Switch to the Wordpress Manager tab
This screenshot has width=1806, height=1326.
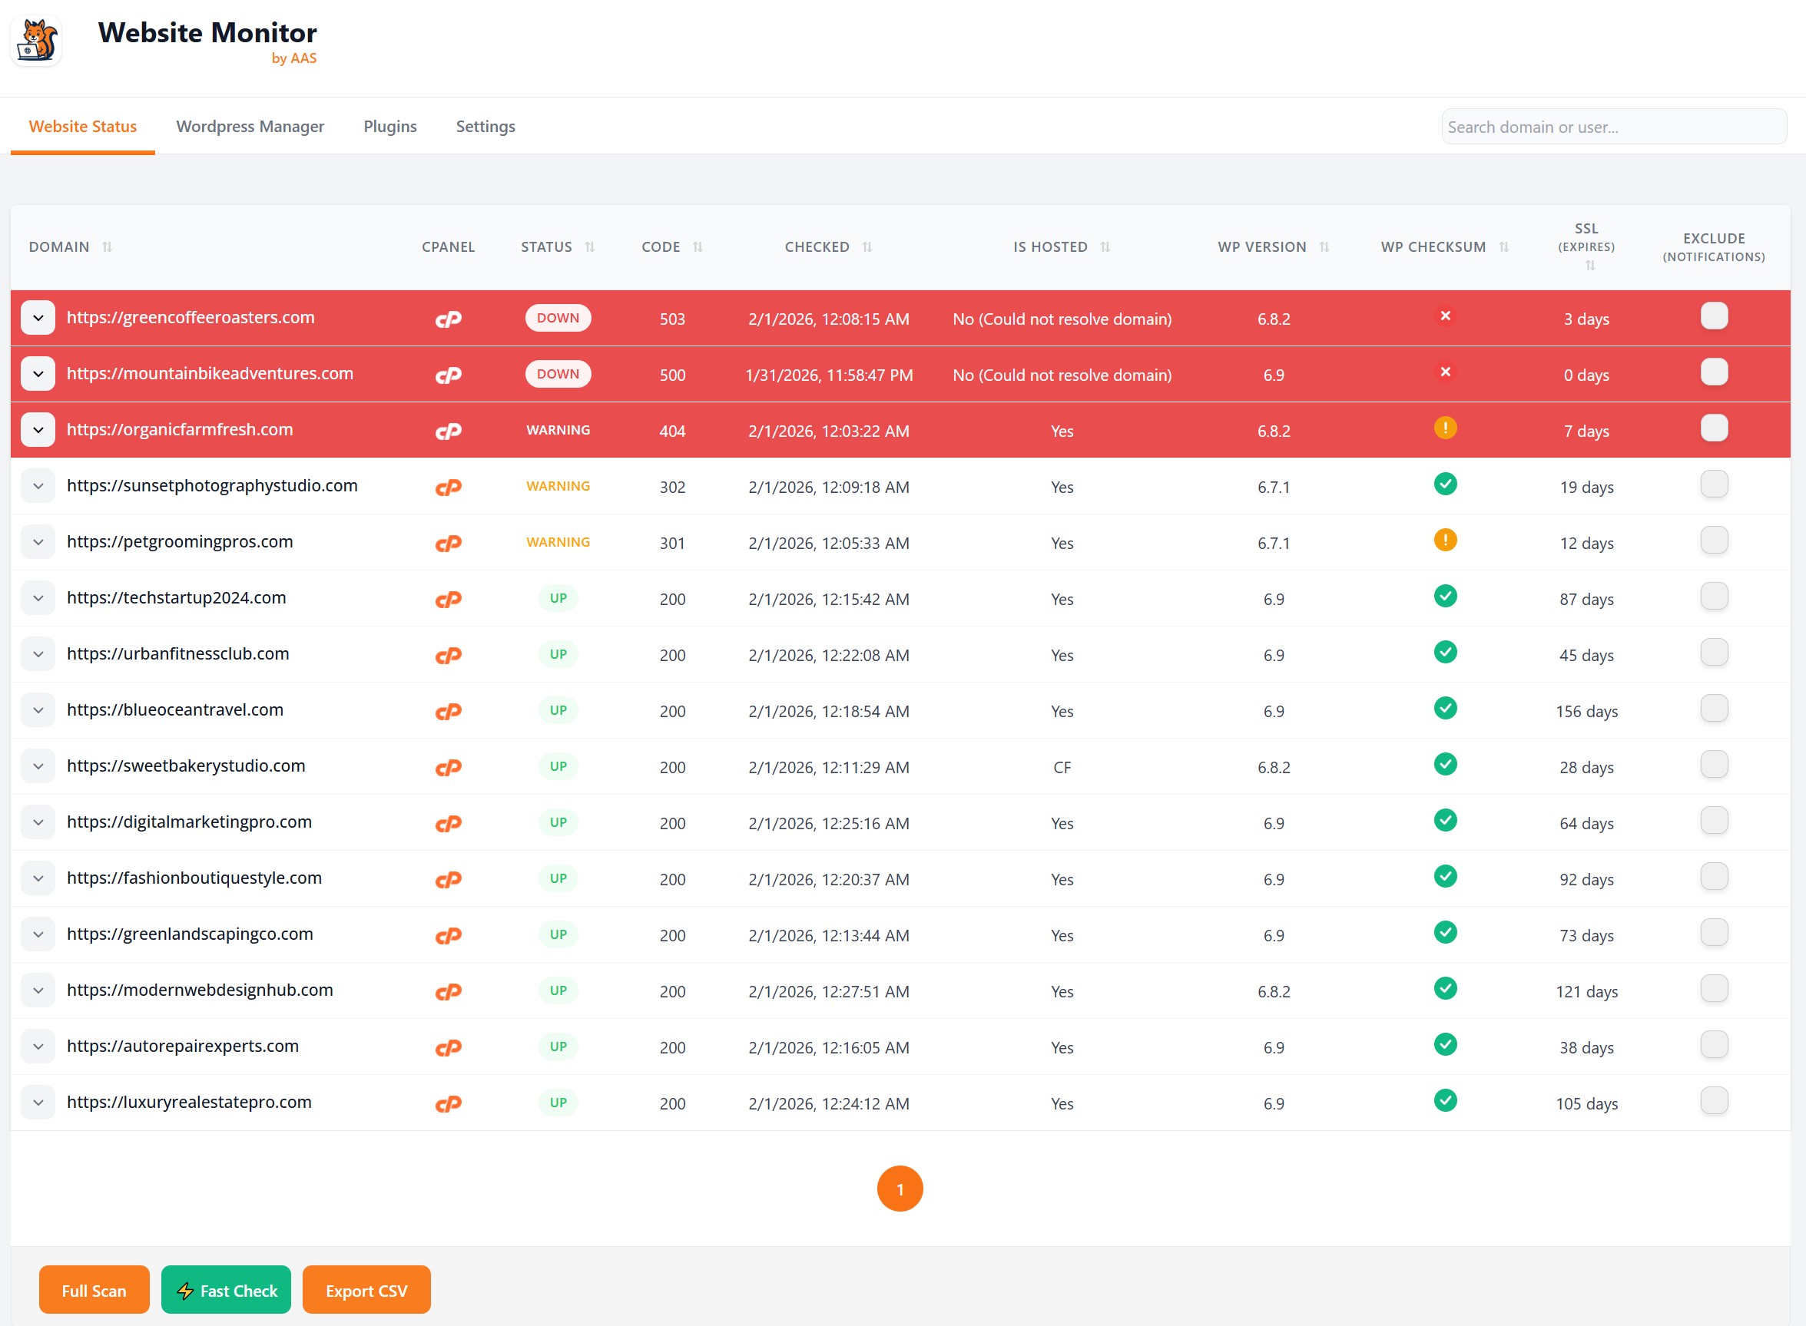coord(250,127)
